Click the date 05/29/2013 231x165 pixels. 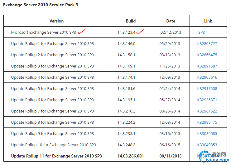(170, 43)
